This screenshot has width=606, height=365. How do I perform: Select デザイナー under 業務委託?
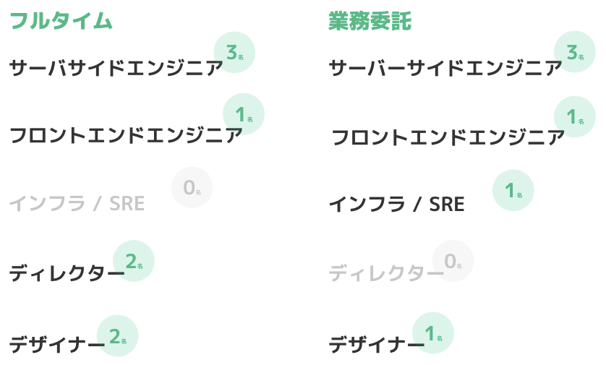pos(376,345)
